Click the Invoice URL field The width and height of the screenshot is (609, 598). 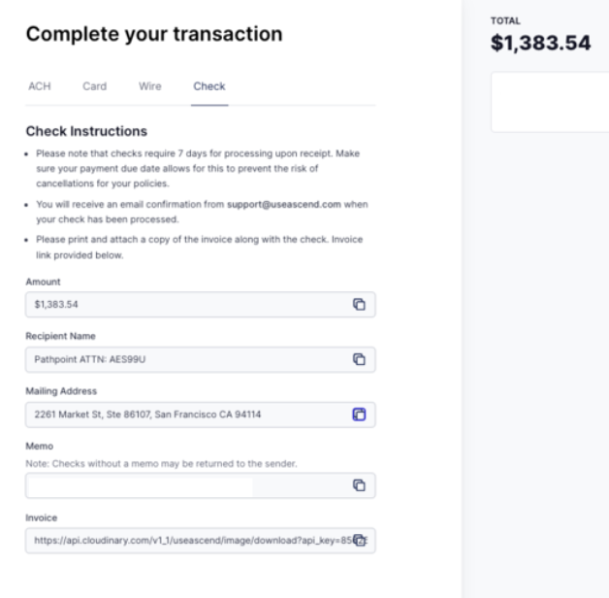184,540
